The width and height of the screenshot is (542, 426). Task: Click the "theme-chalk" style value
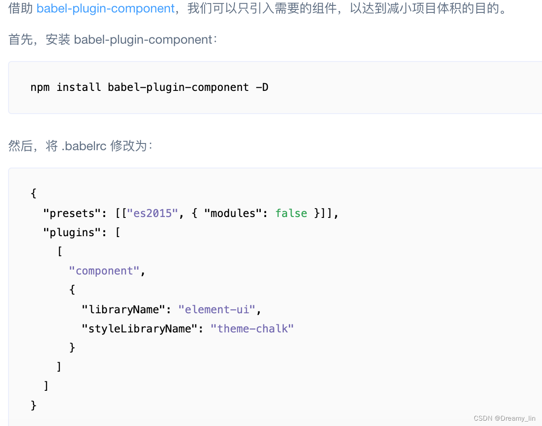pos(252,329)
